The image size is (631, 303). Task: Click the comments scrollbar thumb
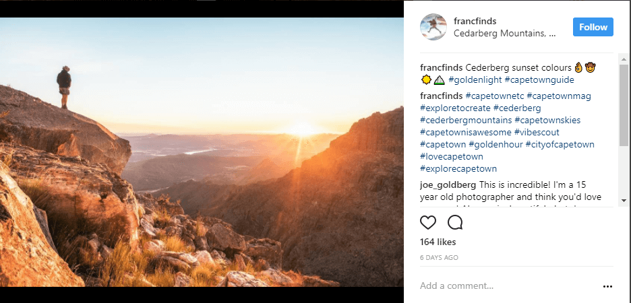tap(624, 105)
